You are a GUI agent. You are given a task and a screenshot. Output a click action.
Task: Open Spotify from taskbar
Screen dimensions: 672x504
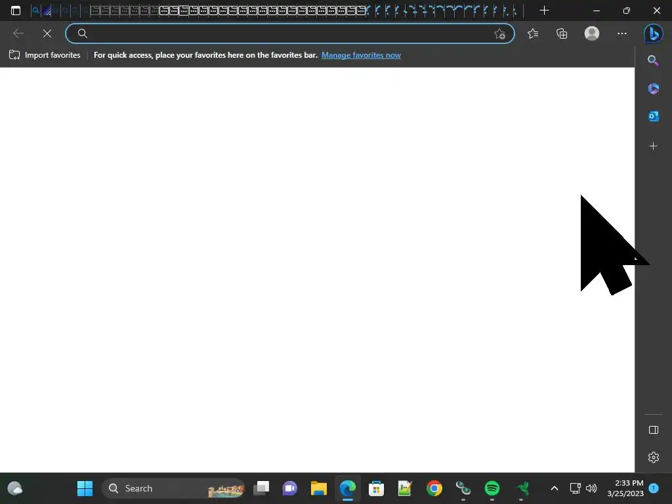492,488
